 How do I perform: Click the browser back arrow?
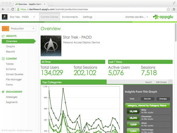click(x=4, y=9)
